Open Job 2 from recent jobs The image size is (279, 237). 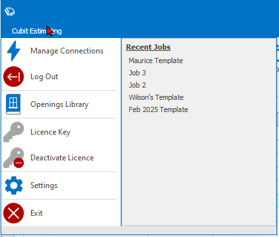pos(138,85)
